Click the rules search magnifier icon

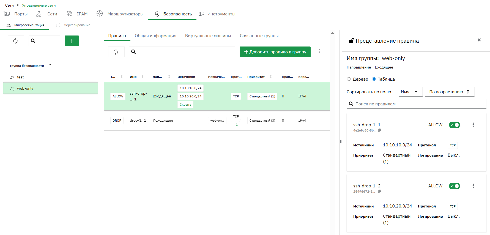(x=133, y=52)
